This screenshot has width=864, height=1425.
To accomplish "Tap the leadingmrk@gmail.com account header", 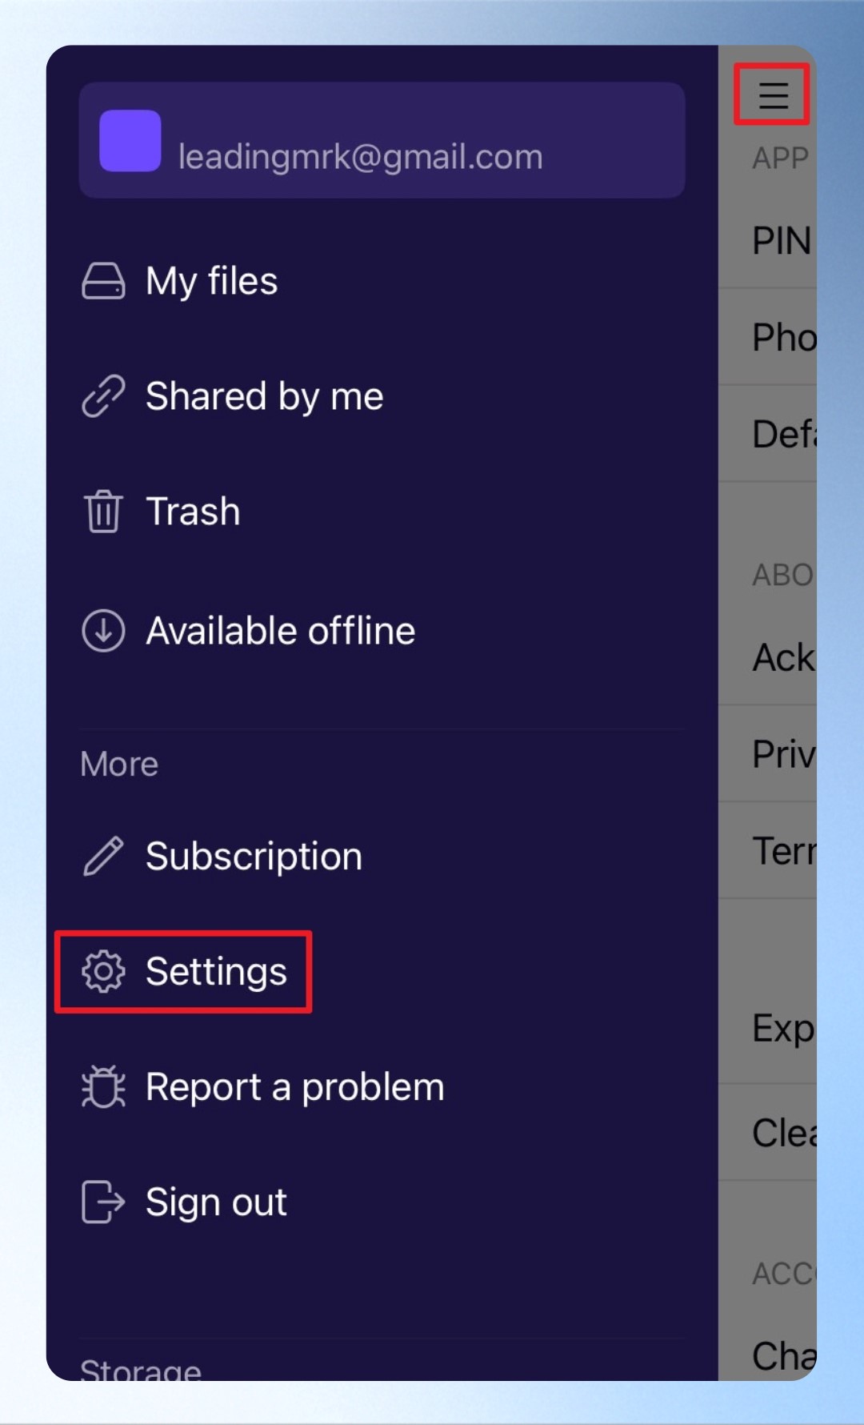I will point(382,140).
